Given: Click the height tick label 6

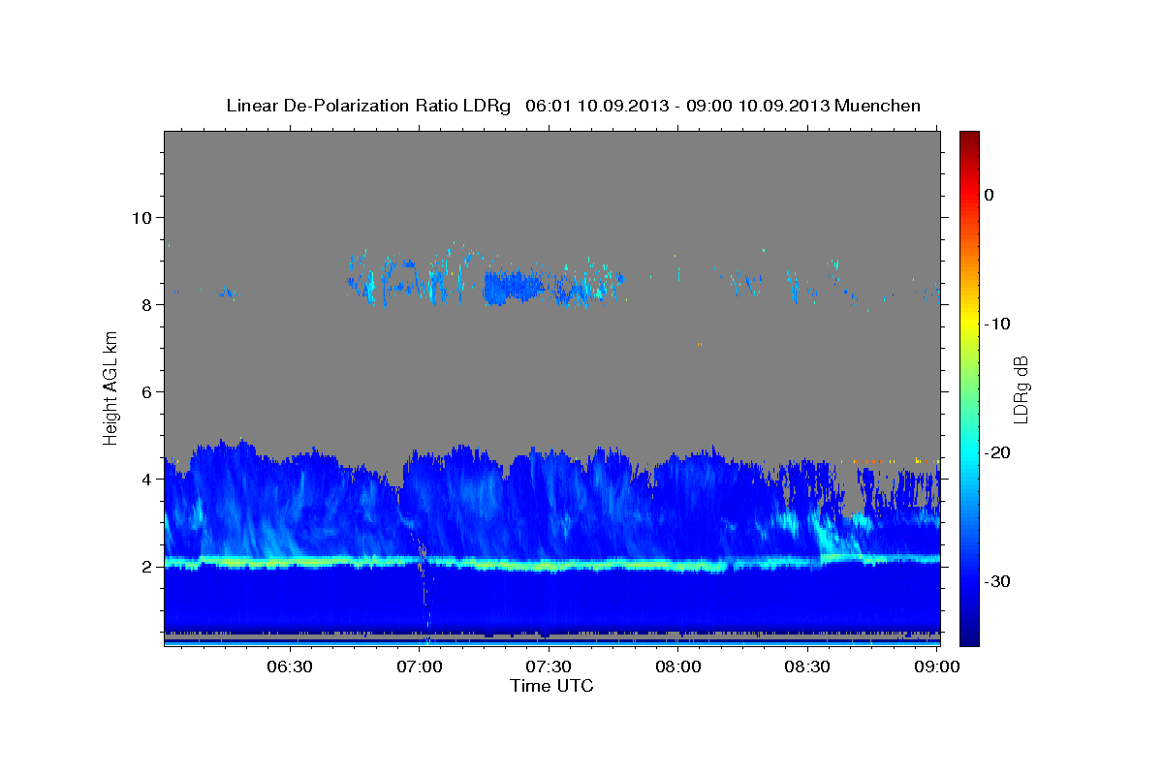Looking at the screenshot, I should pos(146,391).
